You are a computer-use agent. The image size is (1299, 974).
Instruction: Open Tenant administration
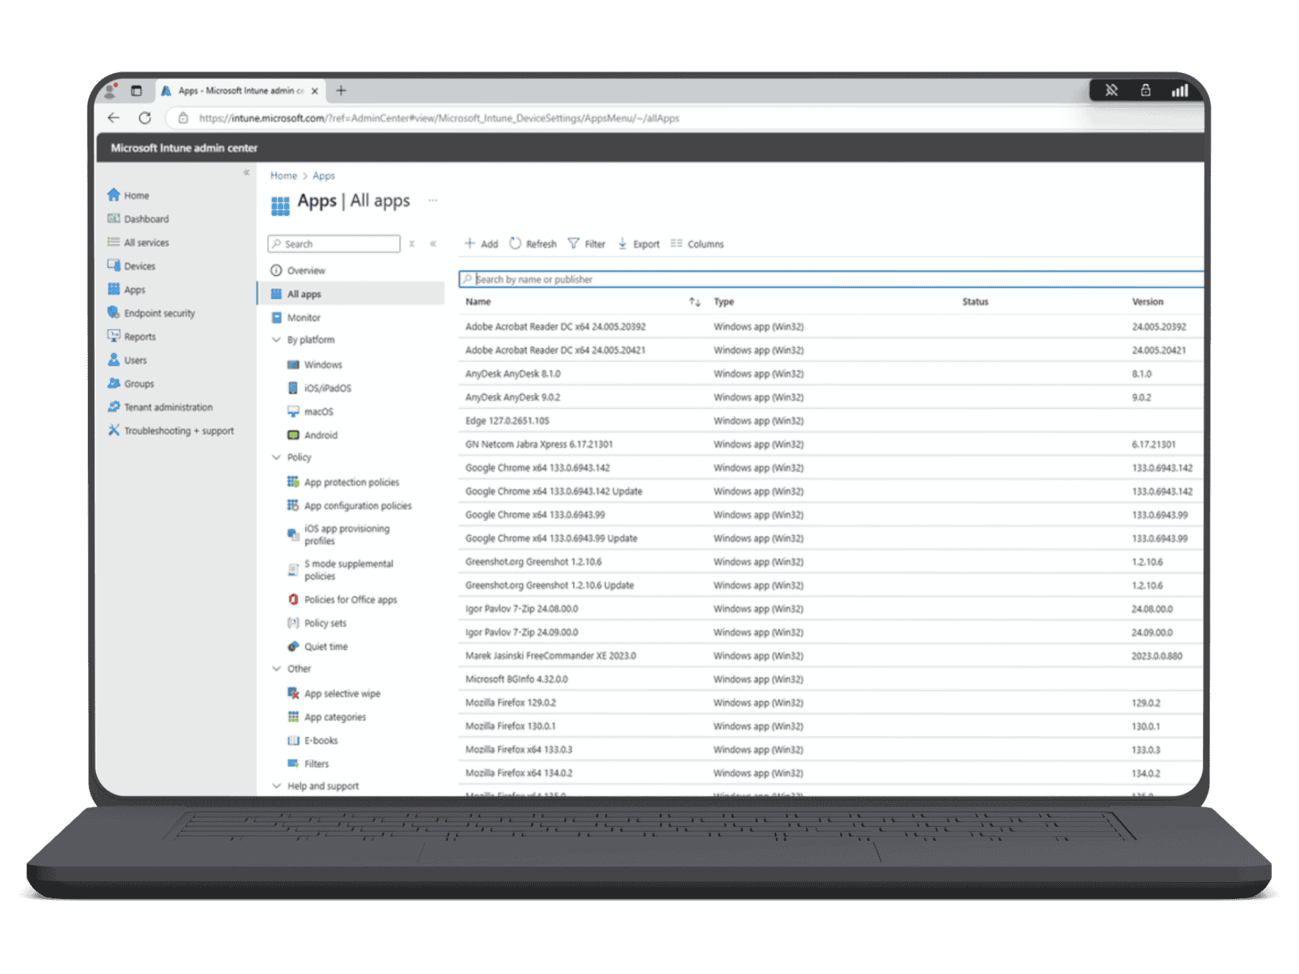pos(160,407)
